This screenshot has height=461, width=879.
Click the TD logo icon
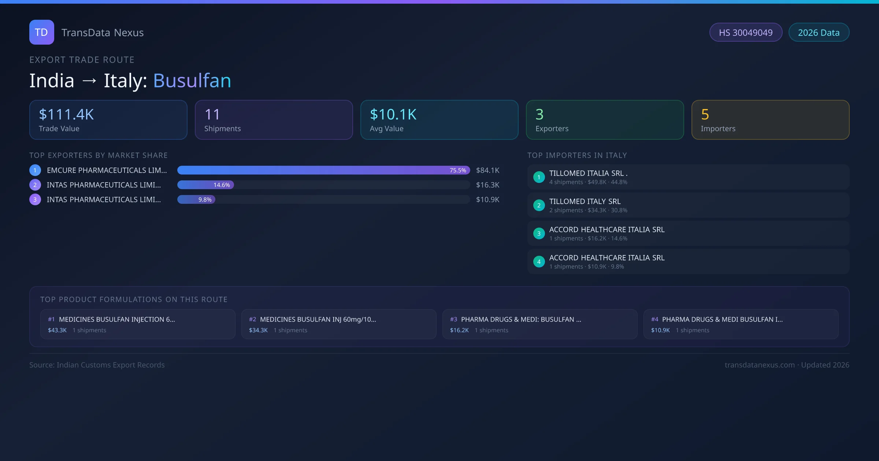pos(41,32)
